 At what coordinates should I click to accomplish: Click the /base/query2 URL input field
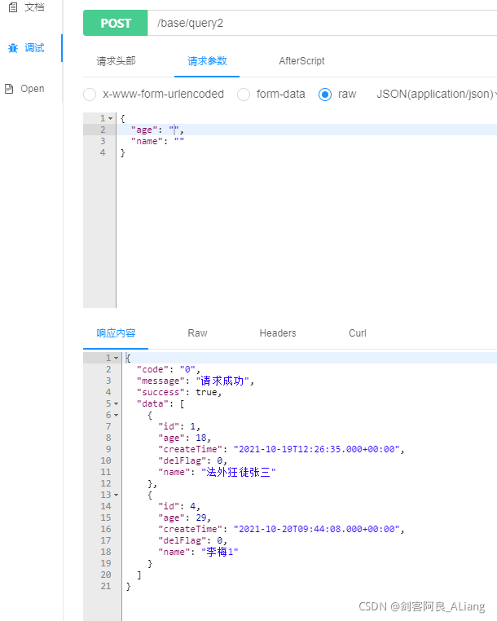tap(322, 23)
